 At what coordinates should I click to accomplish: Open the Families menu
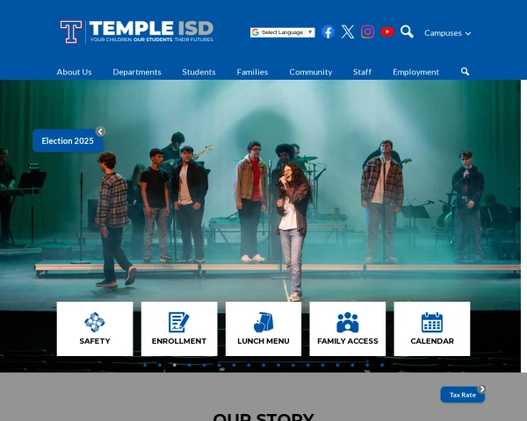(x=252, y=72)
